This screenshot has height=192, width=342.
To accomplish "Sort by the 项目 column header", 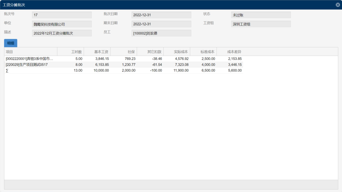I will point(31,52).
